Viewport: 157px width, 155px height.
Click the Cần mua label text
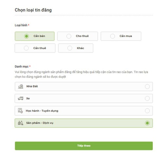tap(126, 36)
